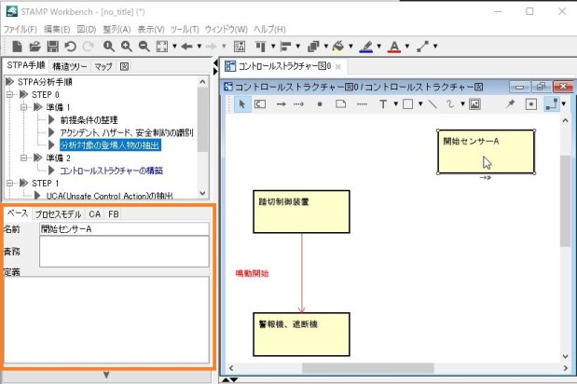577x384 pixels.
Task: Choose the image insert tool in diagram toolbar
Action: pyautogui.click(x=474, y=103)
